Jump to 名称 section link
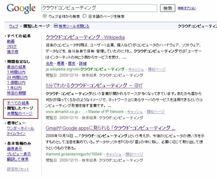Image resolution: width=217 pixels, height=179 pixels. (x=50, y=63)
